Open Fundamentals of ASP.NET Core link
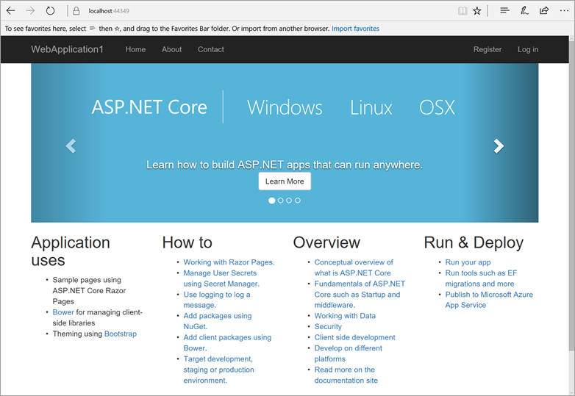Image resolution: width=575 pixels, height=396 pixels. (x=360, y=294)
